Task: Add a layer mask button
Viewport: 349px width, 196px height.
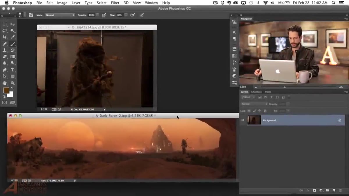Action: click(314, 190)
